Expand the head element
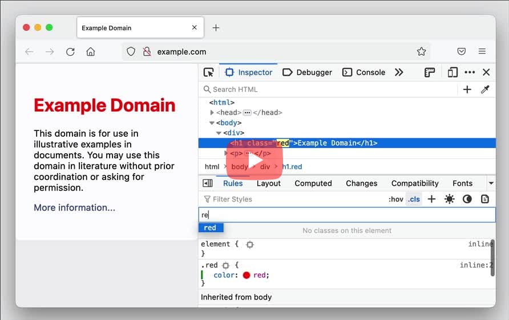Image resolution: width=509 pixels, height=320 pixels. (x=212, y=112)
